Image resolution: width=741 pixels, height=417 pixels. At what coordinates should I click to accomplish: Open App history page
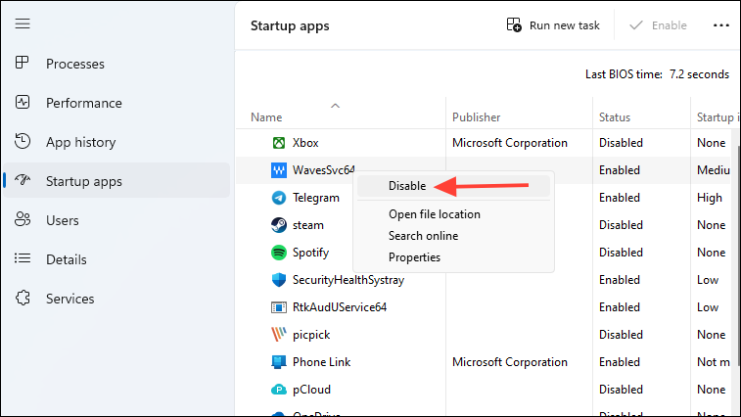coord(81,142)
